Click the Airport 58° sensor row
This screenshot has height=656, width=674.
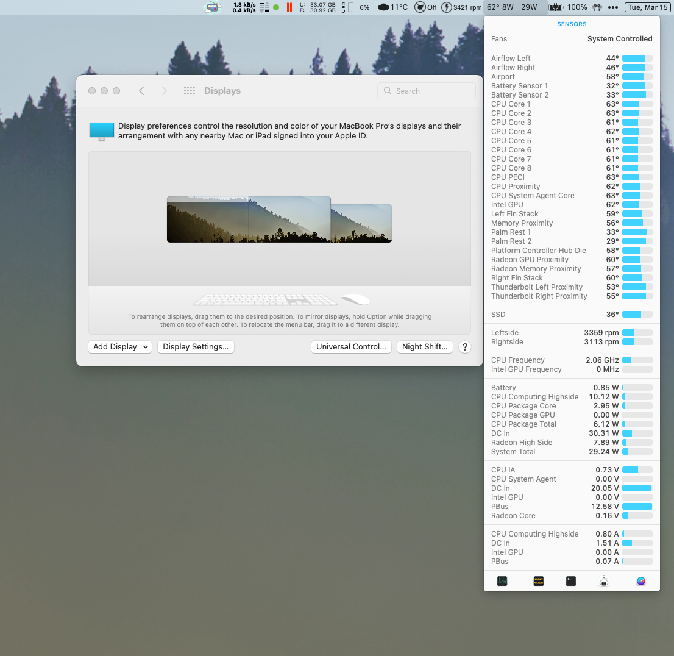(572, 77)
